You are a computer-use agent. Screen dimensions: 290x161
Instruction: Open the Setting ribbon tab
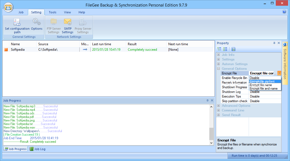tap(36, 12)
